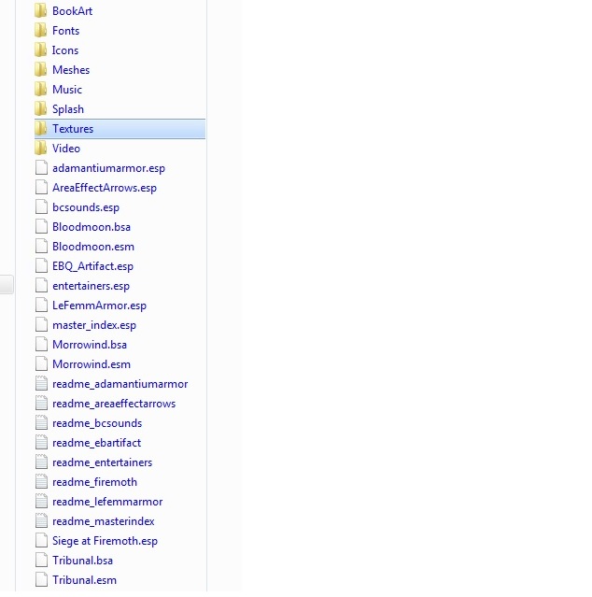This screenshot has height=597, width=592.
Task: Click the Fonts folder icon
Action: click(x=41, y=31)
